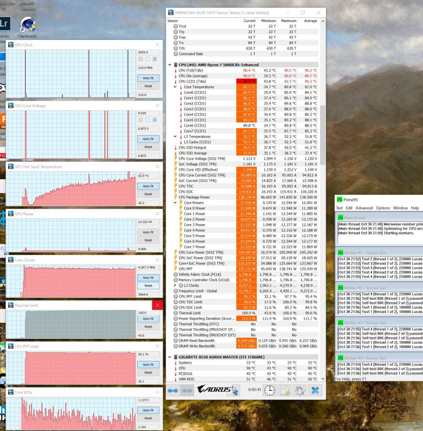Click the lightning icon next to CPU Package Power
This screenshot has width=423, height=431.
click(175, 197)
